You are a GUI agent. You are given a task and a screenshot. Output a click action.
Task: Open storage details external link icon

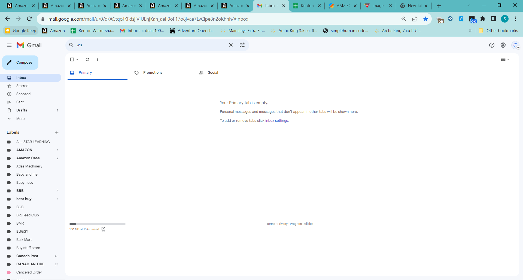point(104,229)
